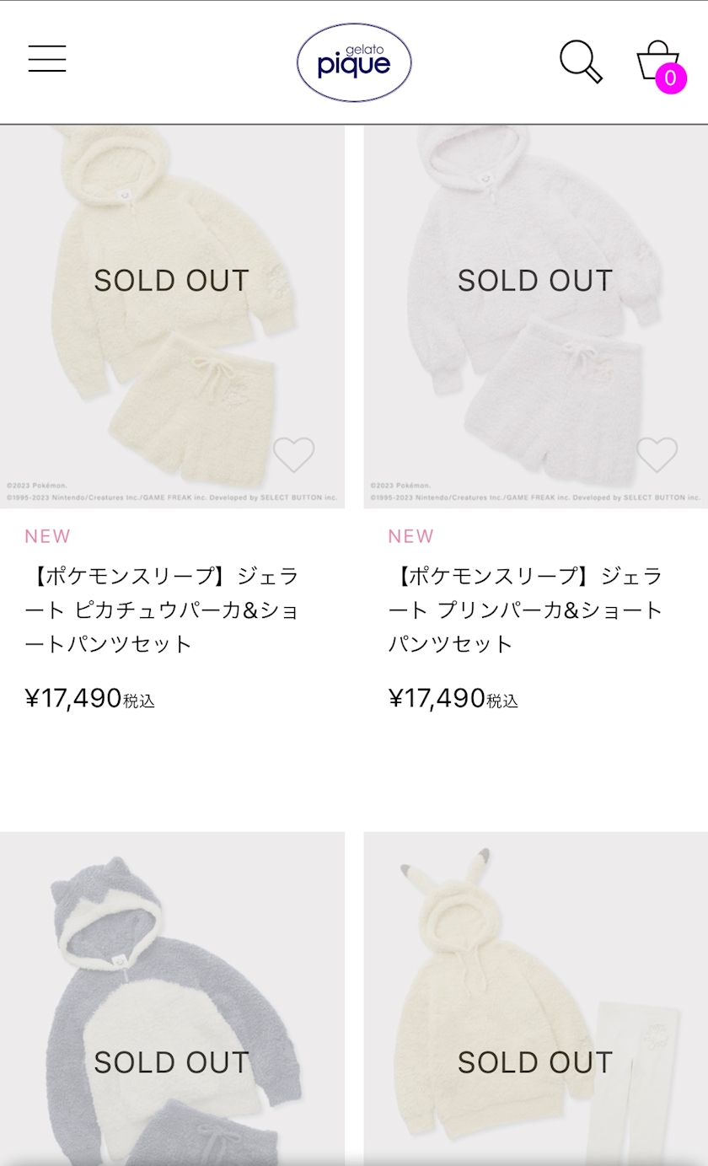Click the Purin set ¥17,490 price
708x1166 pixels.
[x=437, y=699]
